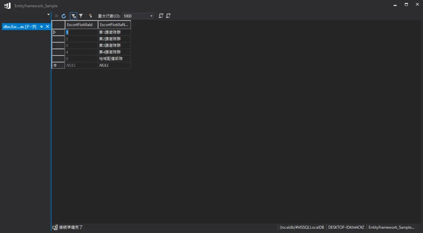Click the EscortFlotillaId column header

pyautogui.click(x=81, y=25)
